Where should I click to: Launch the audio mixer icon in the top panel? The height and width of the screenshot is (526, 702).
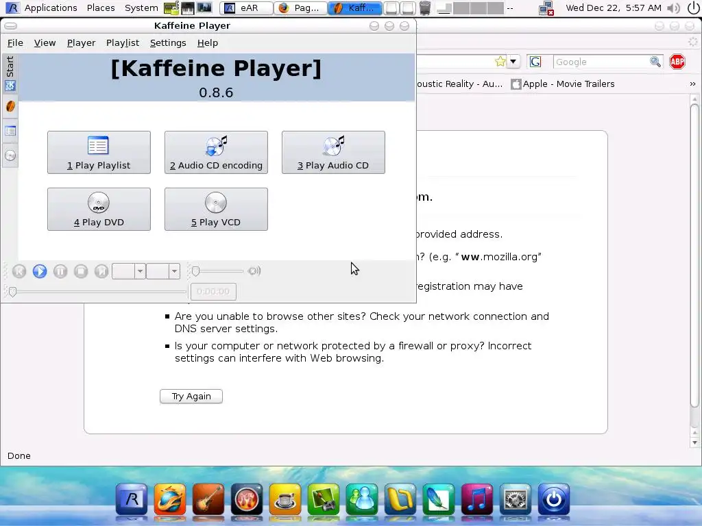point(204,8)
